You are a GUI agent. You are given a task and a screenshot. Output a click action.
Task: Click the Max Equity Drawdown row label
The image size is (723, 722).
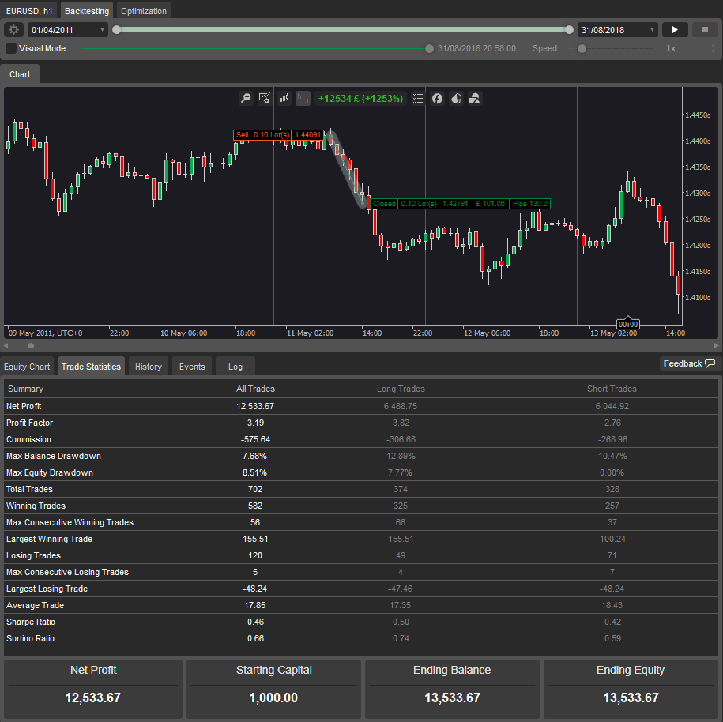click(x=50, y=472)
